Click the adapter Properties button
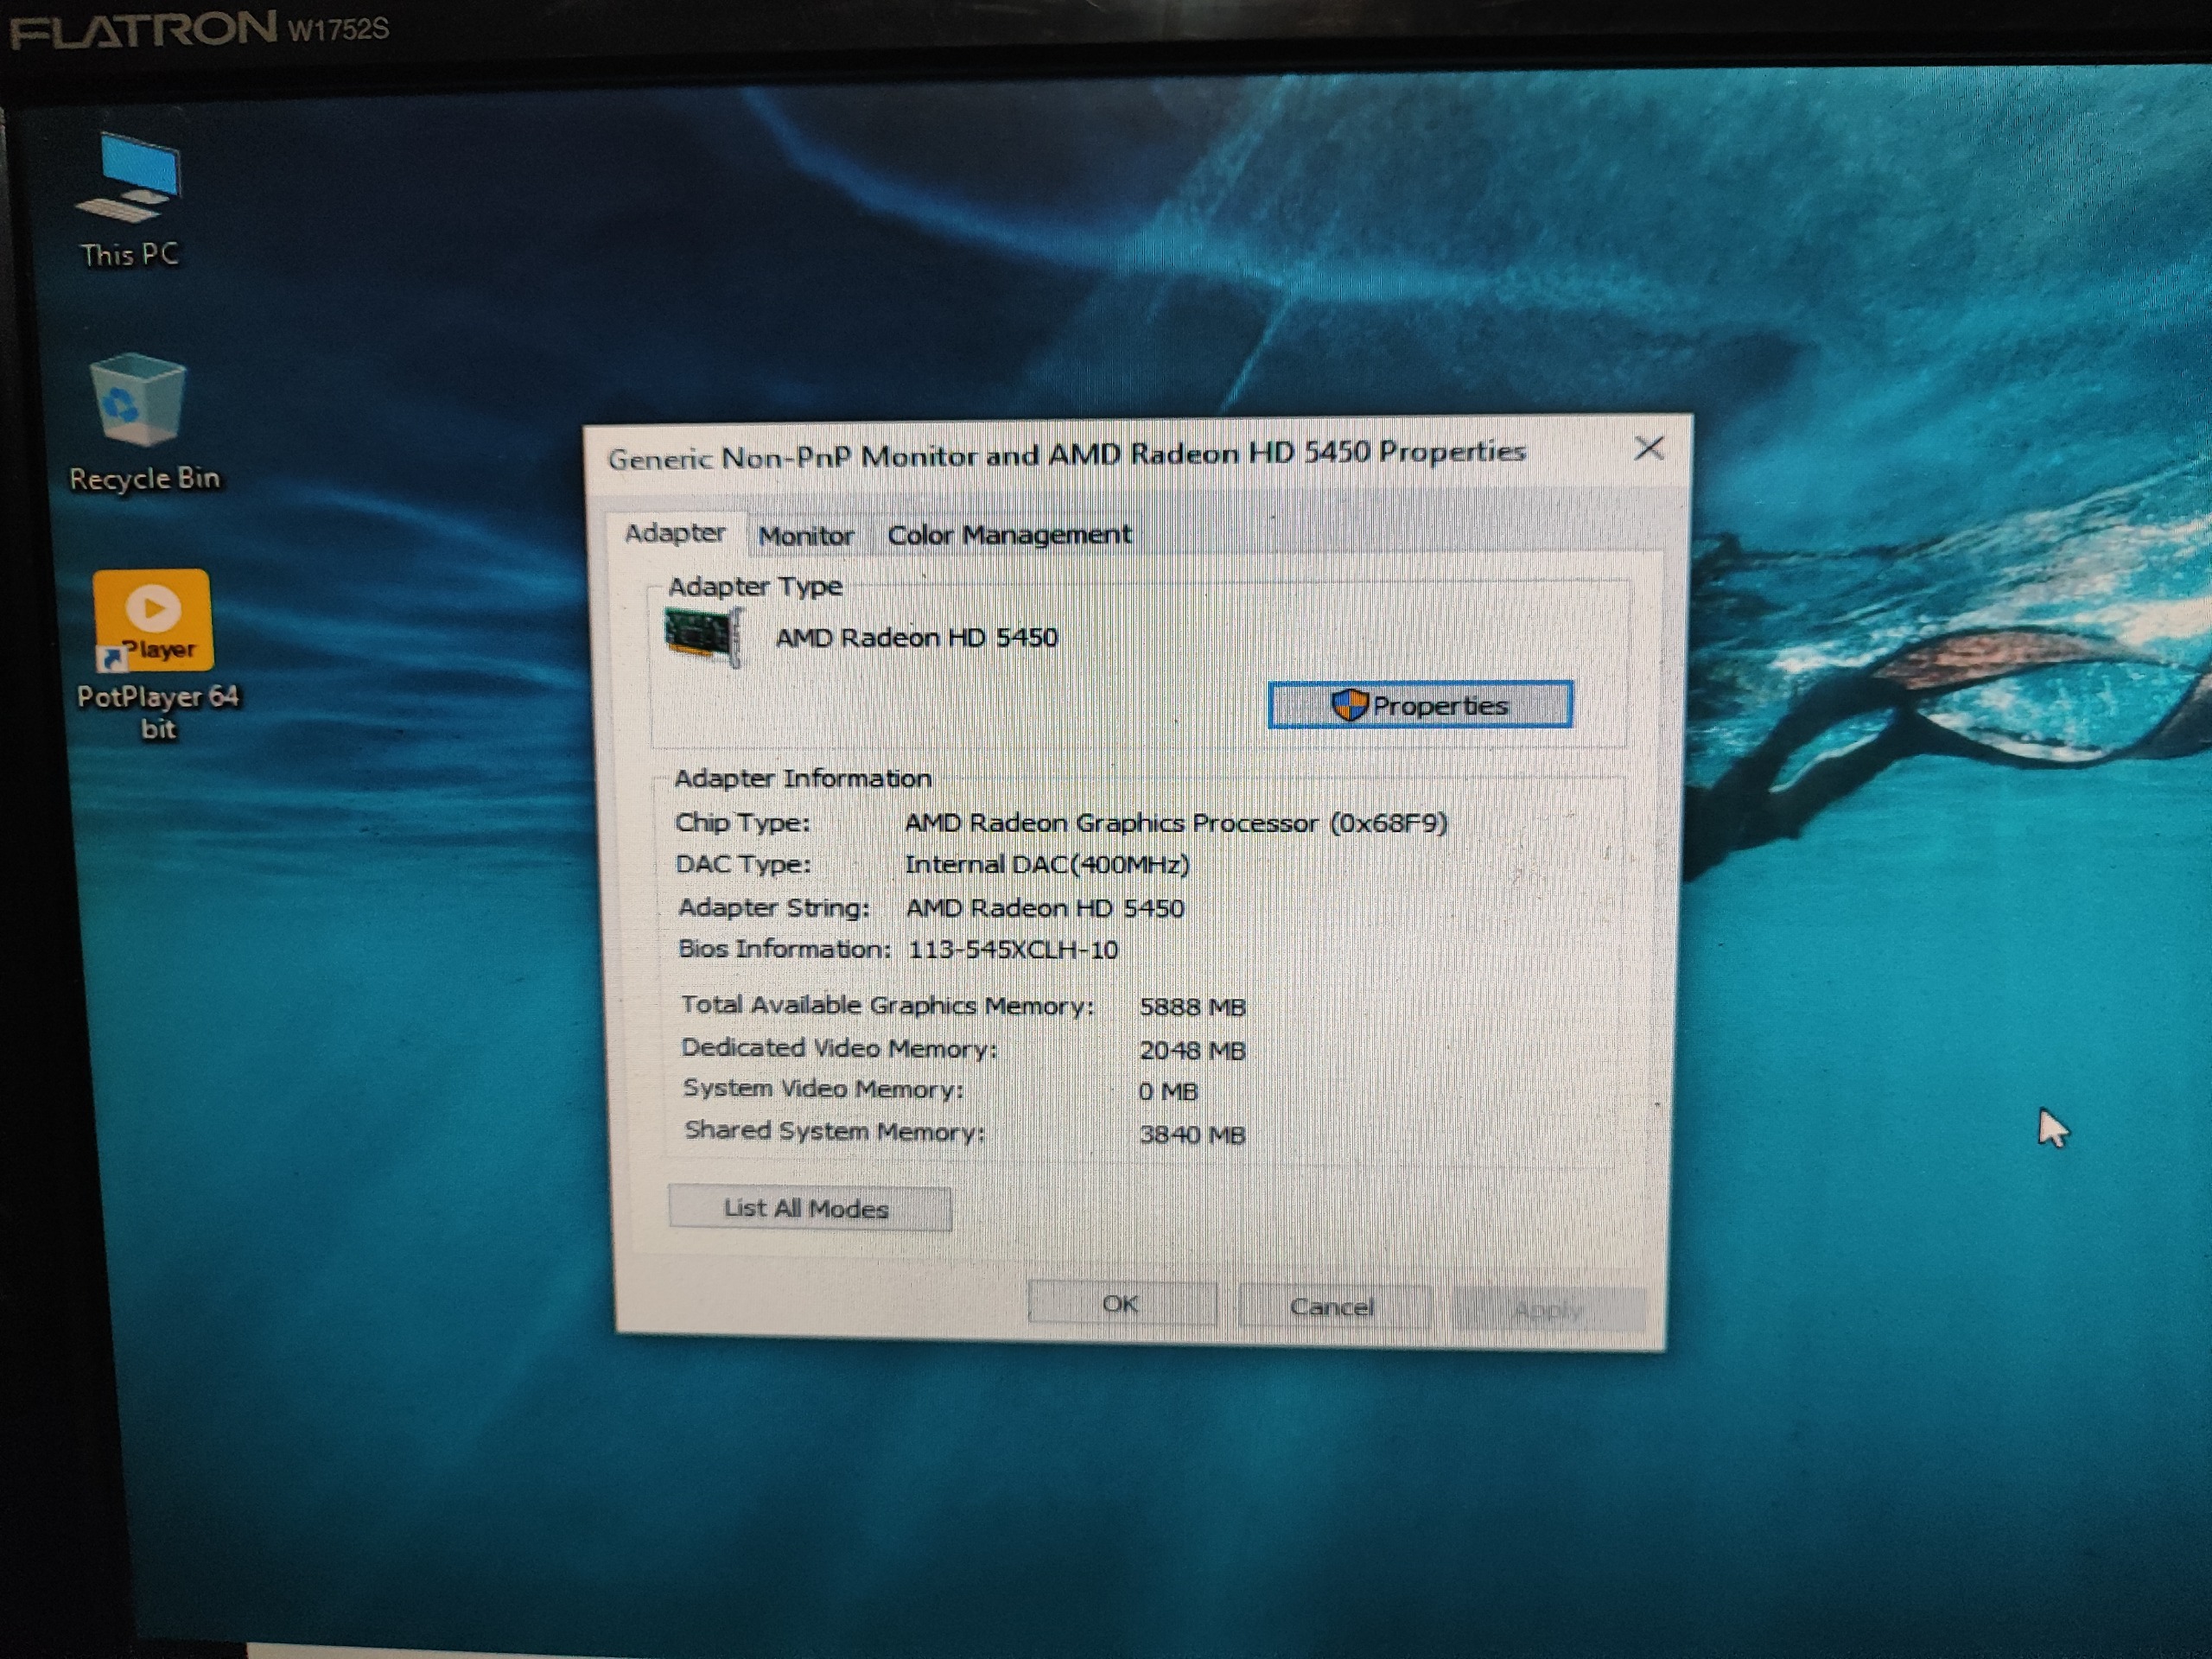The image size is (2212, 1659). click(x=1420, y=705)
